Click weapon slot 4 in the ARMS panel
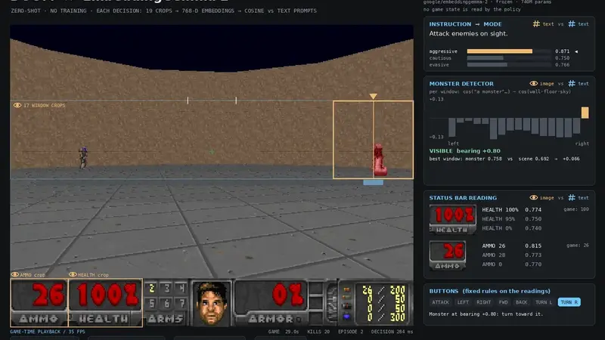This screenshot has height=340, width=605. [181, 288]
